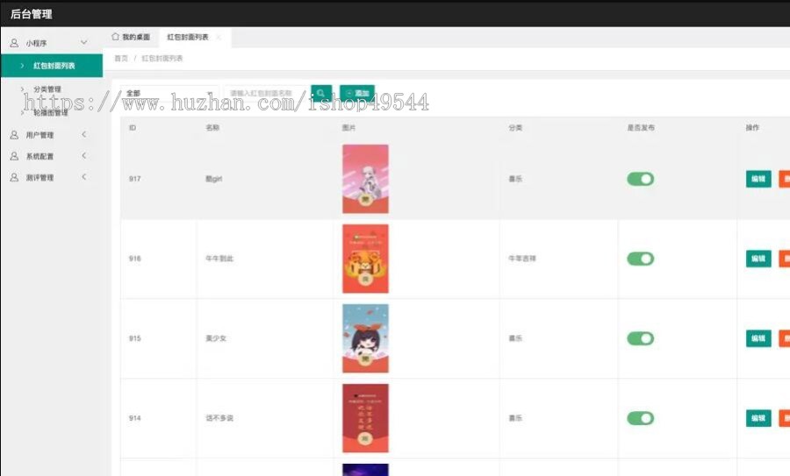
Task: Open cover thumbnail of row 917
Action: [x=365, y=179]
